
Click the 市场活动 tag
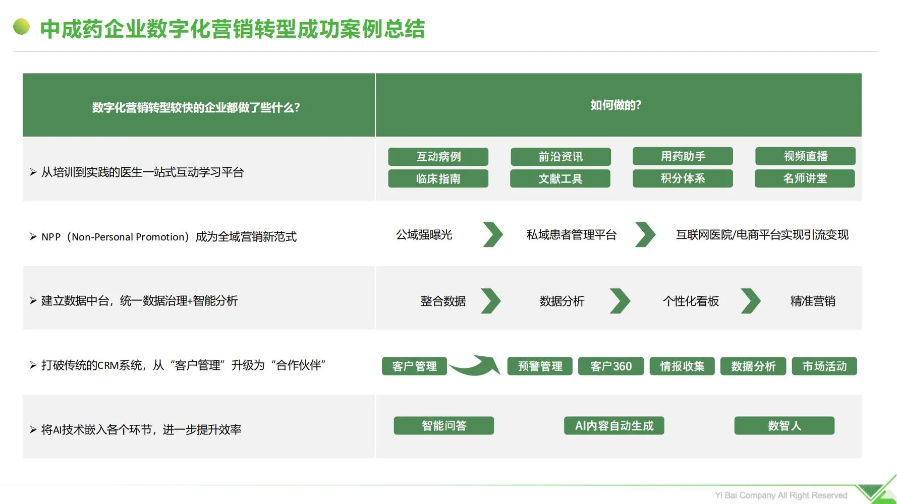[824, 366]
